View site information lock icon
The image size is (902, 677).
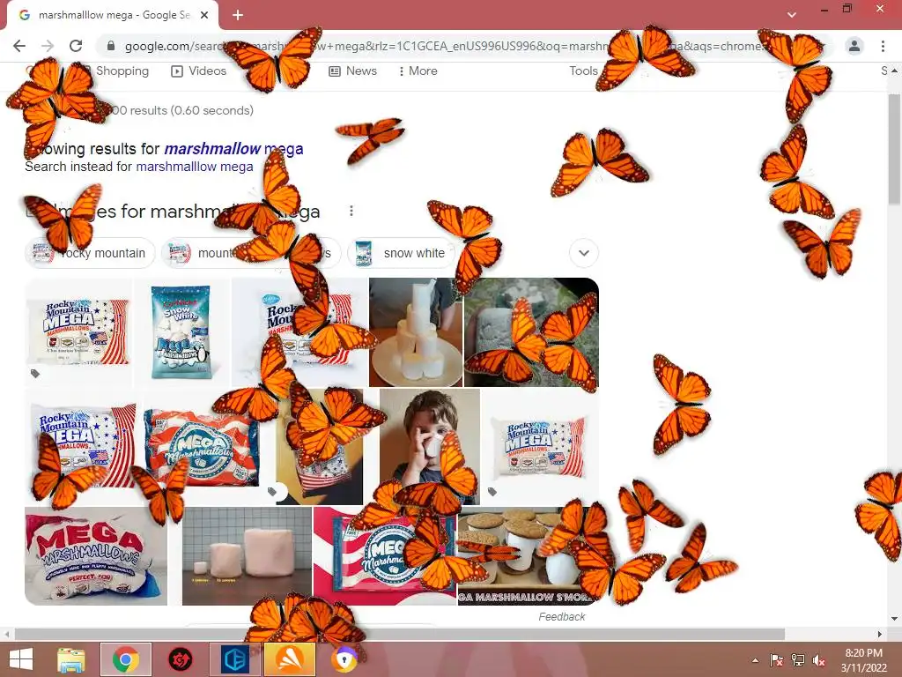pyautogui.click(x=111, y=46)
